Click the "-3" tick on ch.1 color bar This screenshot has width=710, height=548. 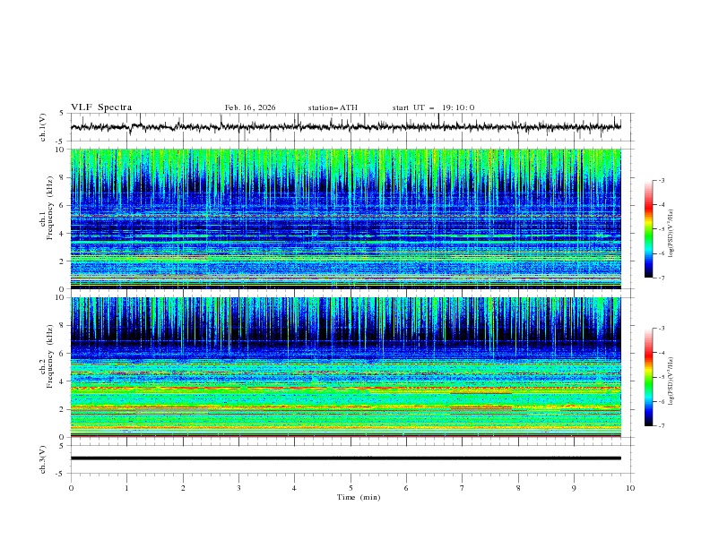click(x=661, y=180)
